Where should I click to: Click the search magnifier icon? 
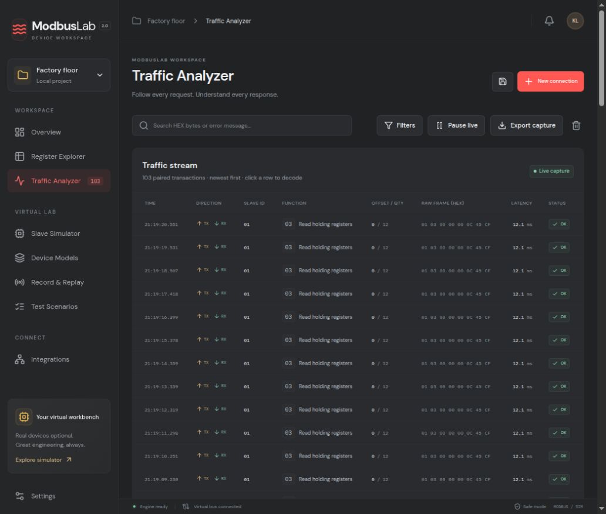[x=144, y=125]
